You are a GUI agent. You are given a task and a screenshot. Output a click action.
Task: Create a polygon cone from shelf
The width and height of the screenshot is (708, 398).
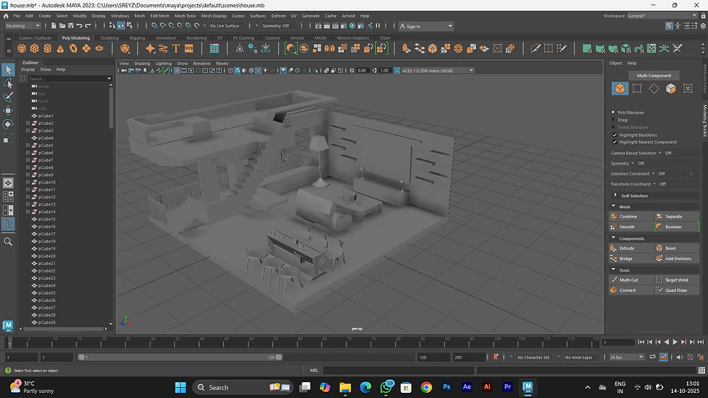(60, 48)
